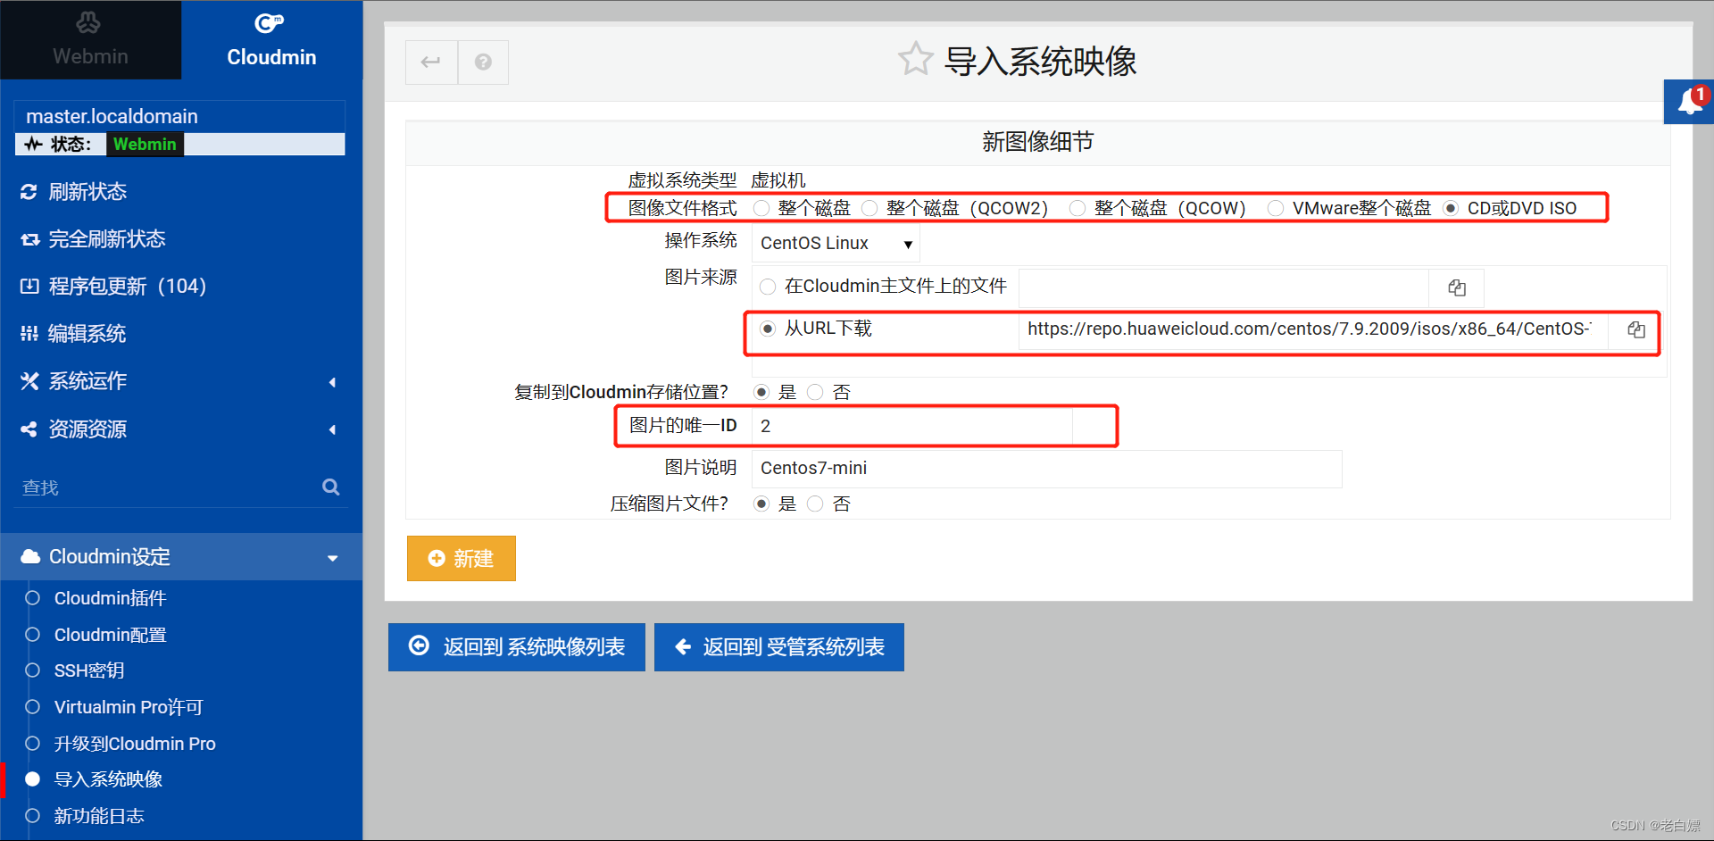This screenshot has width=1714, height=841.
Task: Select the 在Cloudmin主文件上的文件 option
Action: pos(768,287)
